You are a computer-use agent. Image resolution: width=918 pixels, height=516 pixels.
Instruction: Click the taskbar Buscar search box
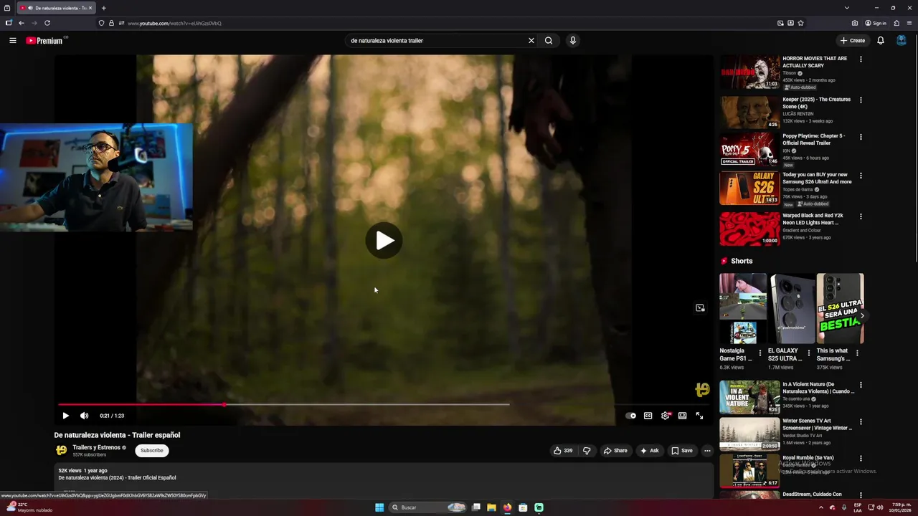click(428, 507)
